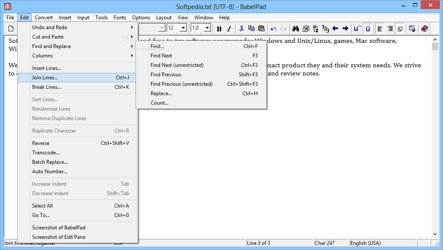443x250 pixels.
Task: Click the Replace icon next to the binoculars
Action: coord(306,29)
